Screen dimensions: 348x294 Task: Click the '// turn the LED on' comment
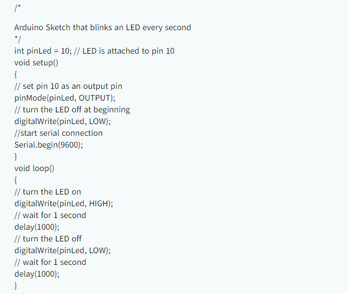tap(48, 192)
